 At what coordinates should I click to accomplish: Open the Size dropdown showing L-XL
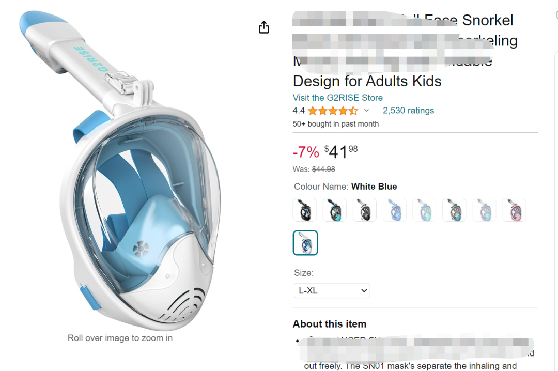tap(332, 290)
